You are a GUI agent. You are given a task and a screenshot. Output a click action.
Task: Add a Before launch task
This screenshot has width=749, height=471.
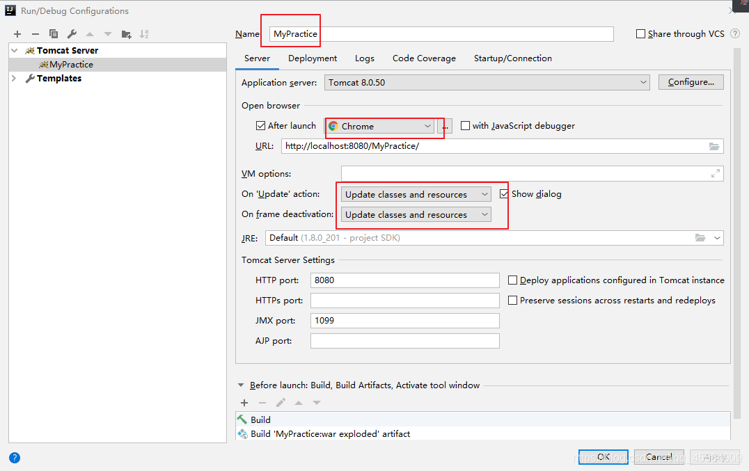pos(244,403)
